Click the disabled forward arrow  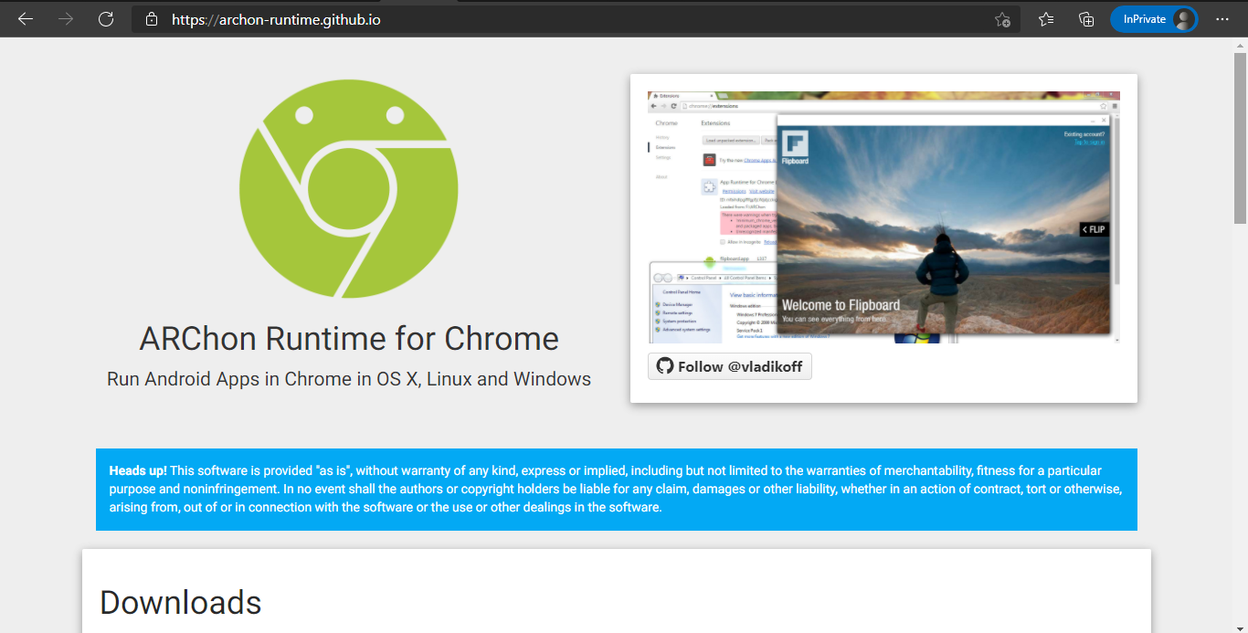(x=66, y=19)
